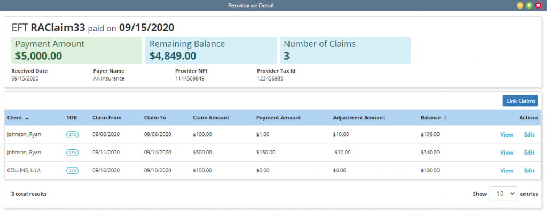The height and width of the screenshot is (216, 547).
Task: Close the Remittance Detail window
Action: [x=537, y=5]
